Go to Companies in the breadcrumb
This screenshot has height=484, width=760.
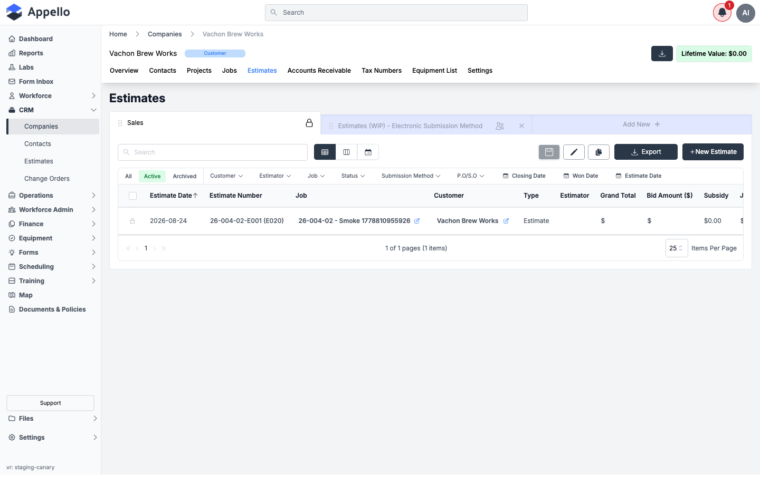(165, 34)
